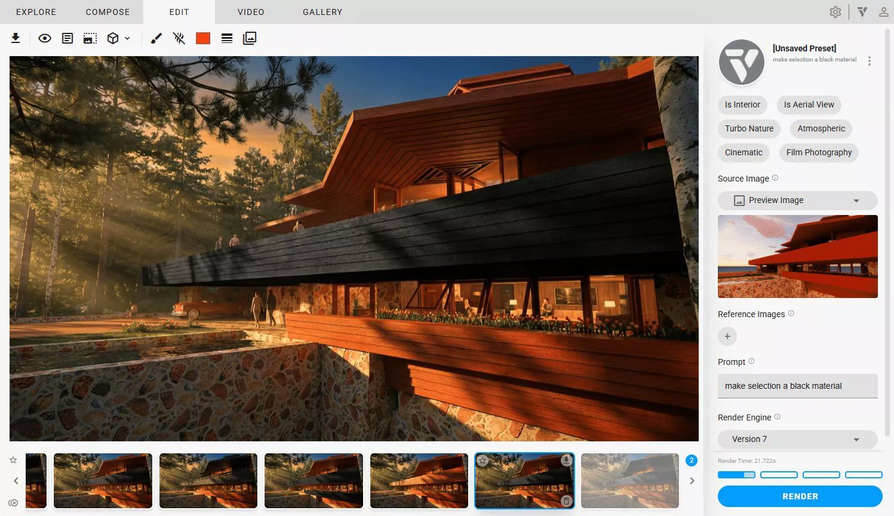Click the crossed-out brush strokes icon
894x516 pixels.
point(179,38)
